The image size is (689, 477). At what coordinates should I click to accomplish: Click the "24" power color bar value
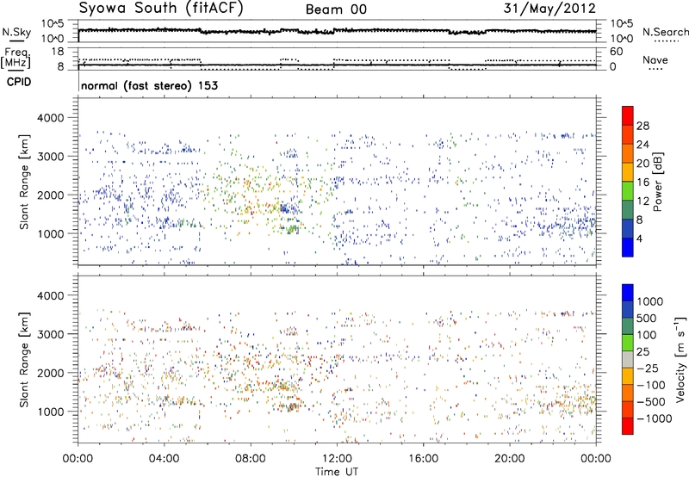pos(642,145)
